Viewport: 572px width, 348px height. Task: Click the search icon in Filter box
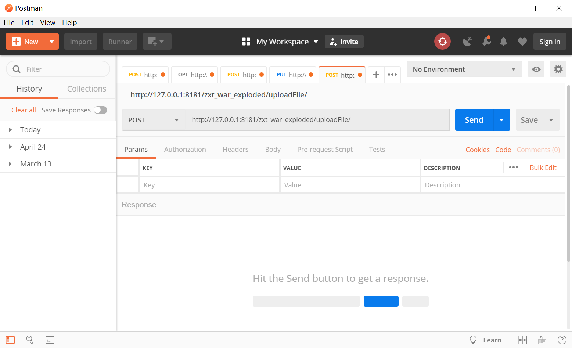click(17, 69)
